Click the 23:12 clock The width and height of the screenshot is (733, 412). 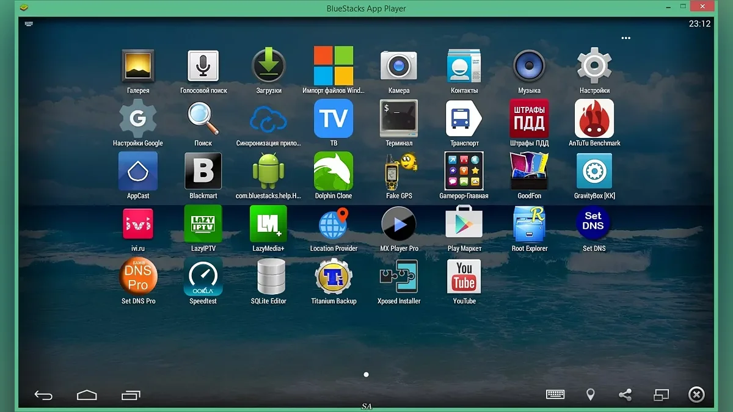699,24
